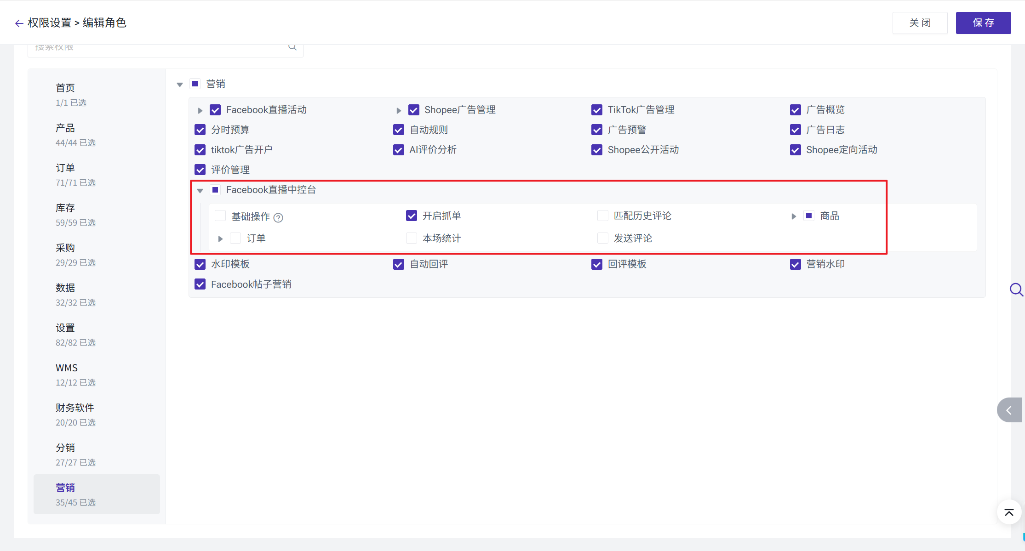This screenshot has height=551, width=1025.
Task: Select 首页 in the left category list
Action: [97, 95]
